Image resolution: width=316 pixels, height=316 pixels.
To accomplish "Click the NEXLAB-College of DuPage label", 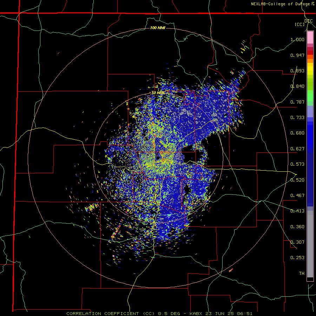I will [281, 4].
